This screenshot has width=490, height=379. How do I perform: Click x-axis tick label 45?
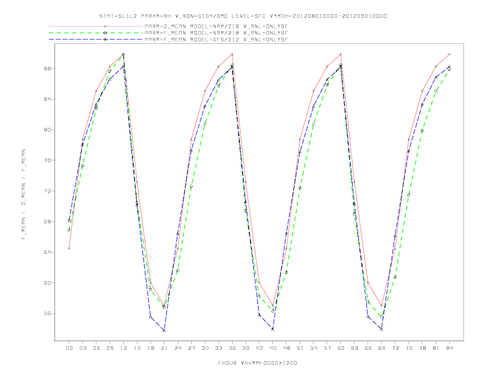click(x=273, y=348)
